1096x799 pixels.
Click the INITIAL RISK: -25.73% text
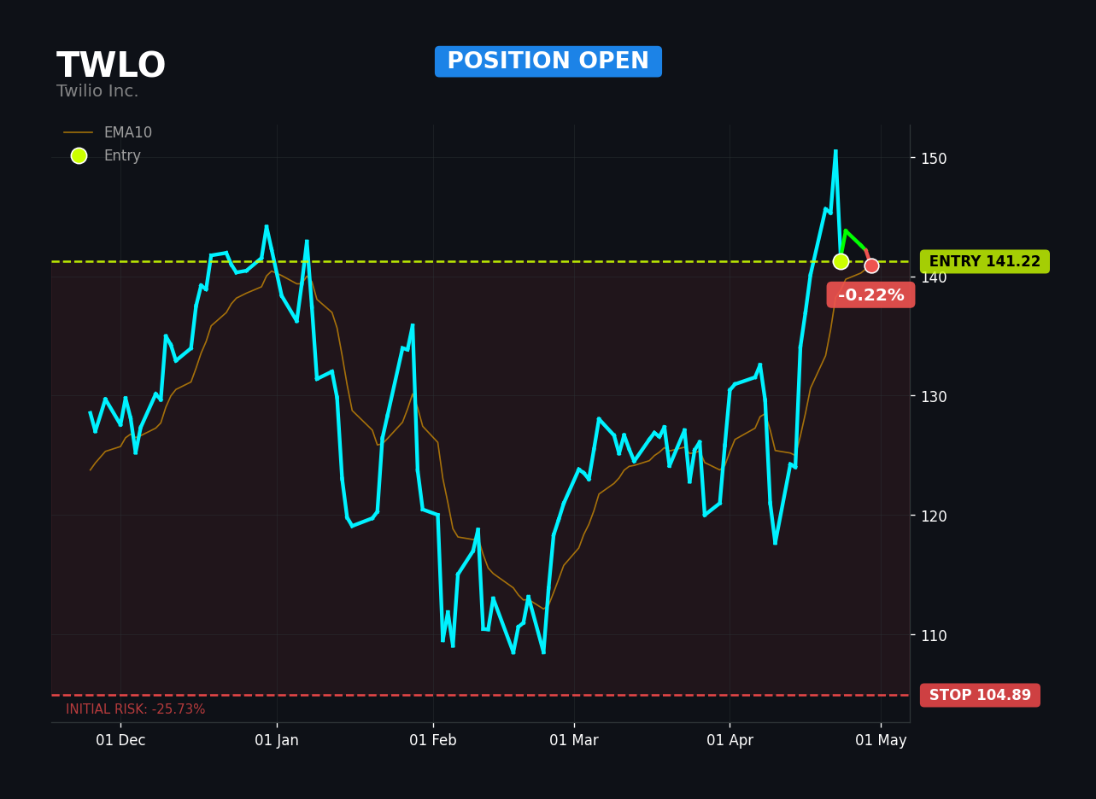[136, 709]
